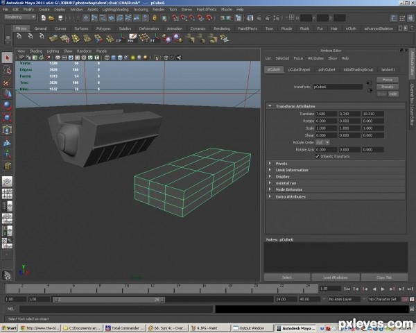
Task: Click the Load Attributes button
Action: [x=336, y=277]
